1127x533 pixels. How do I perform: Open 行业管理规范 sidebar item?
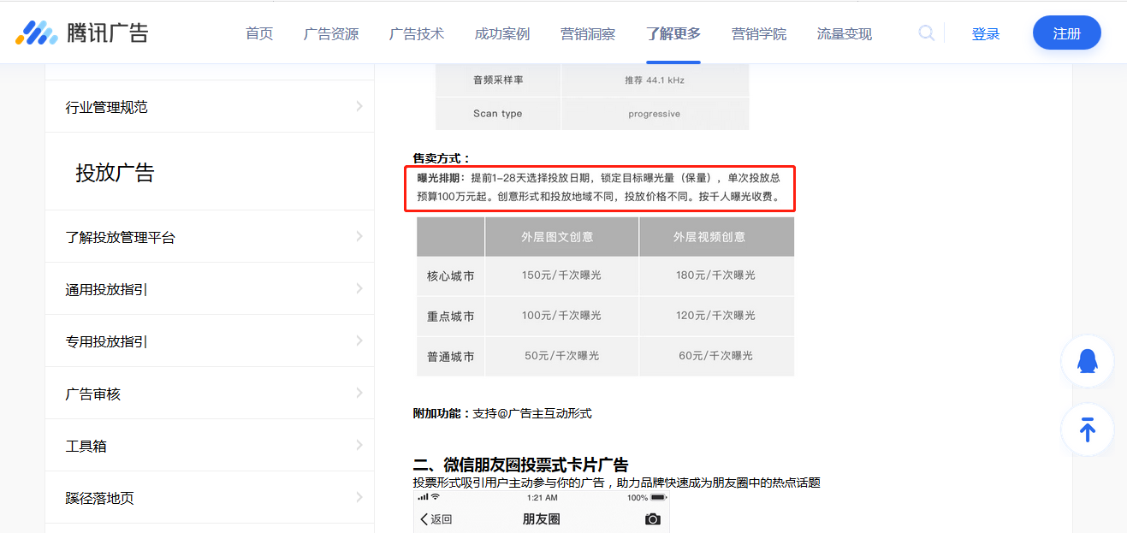click(x=210, y=107)
